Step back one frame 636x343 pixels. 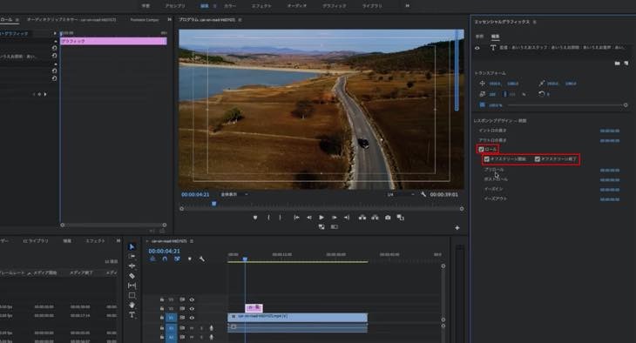coord(309,218)
